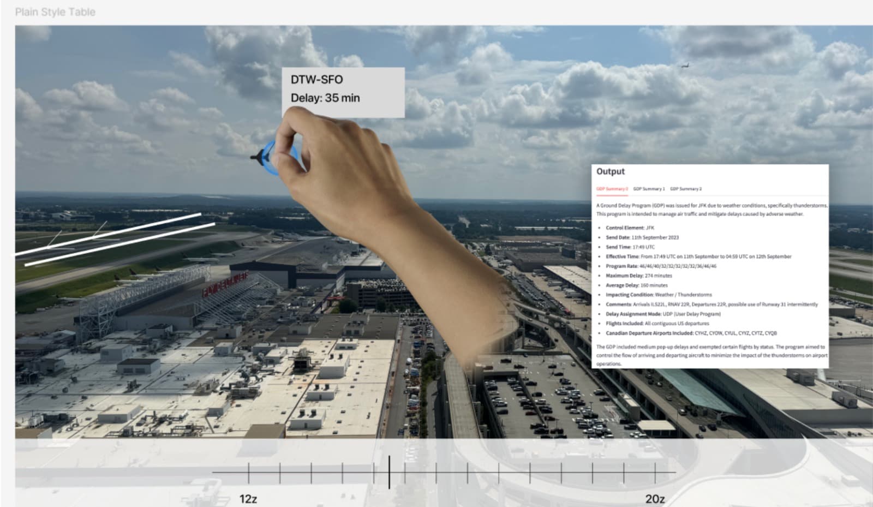Click the red underline beneath the active tab
Image resolution: width=873 pixels, height=507 pixels.
click(612, 194)
